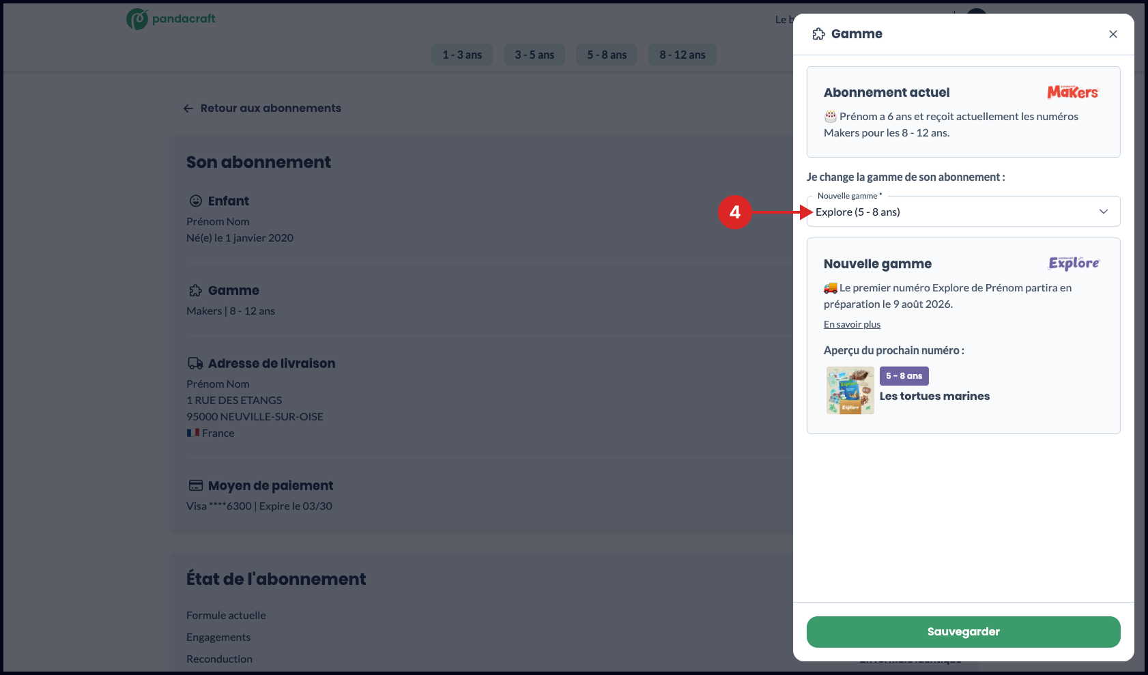This screenshot has width=1148, height=675.
Task: Select the 1 - 3 ans tab
Action: 462,55
